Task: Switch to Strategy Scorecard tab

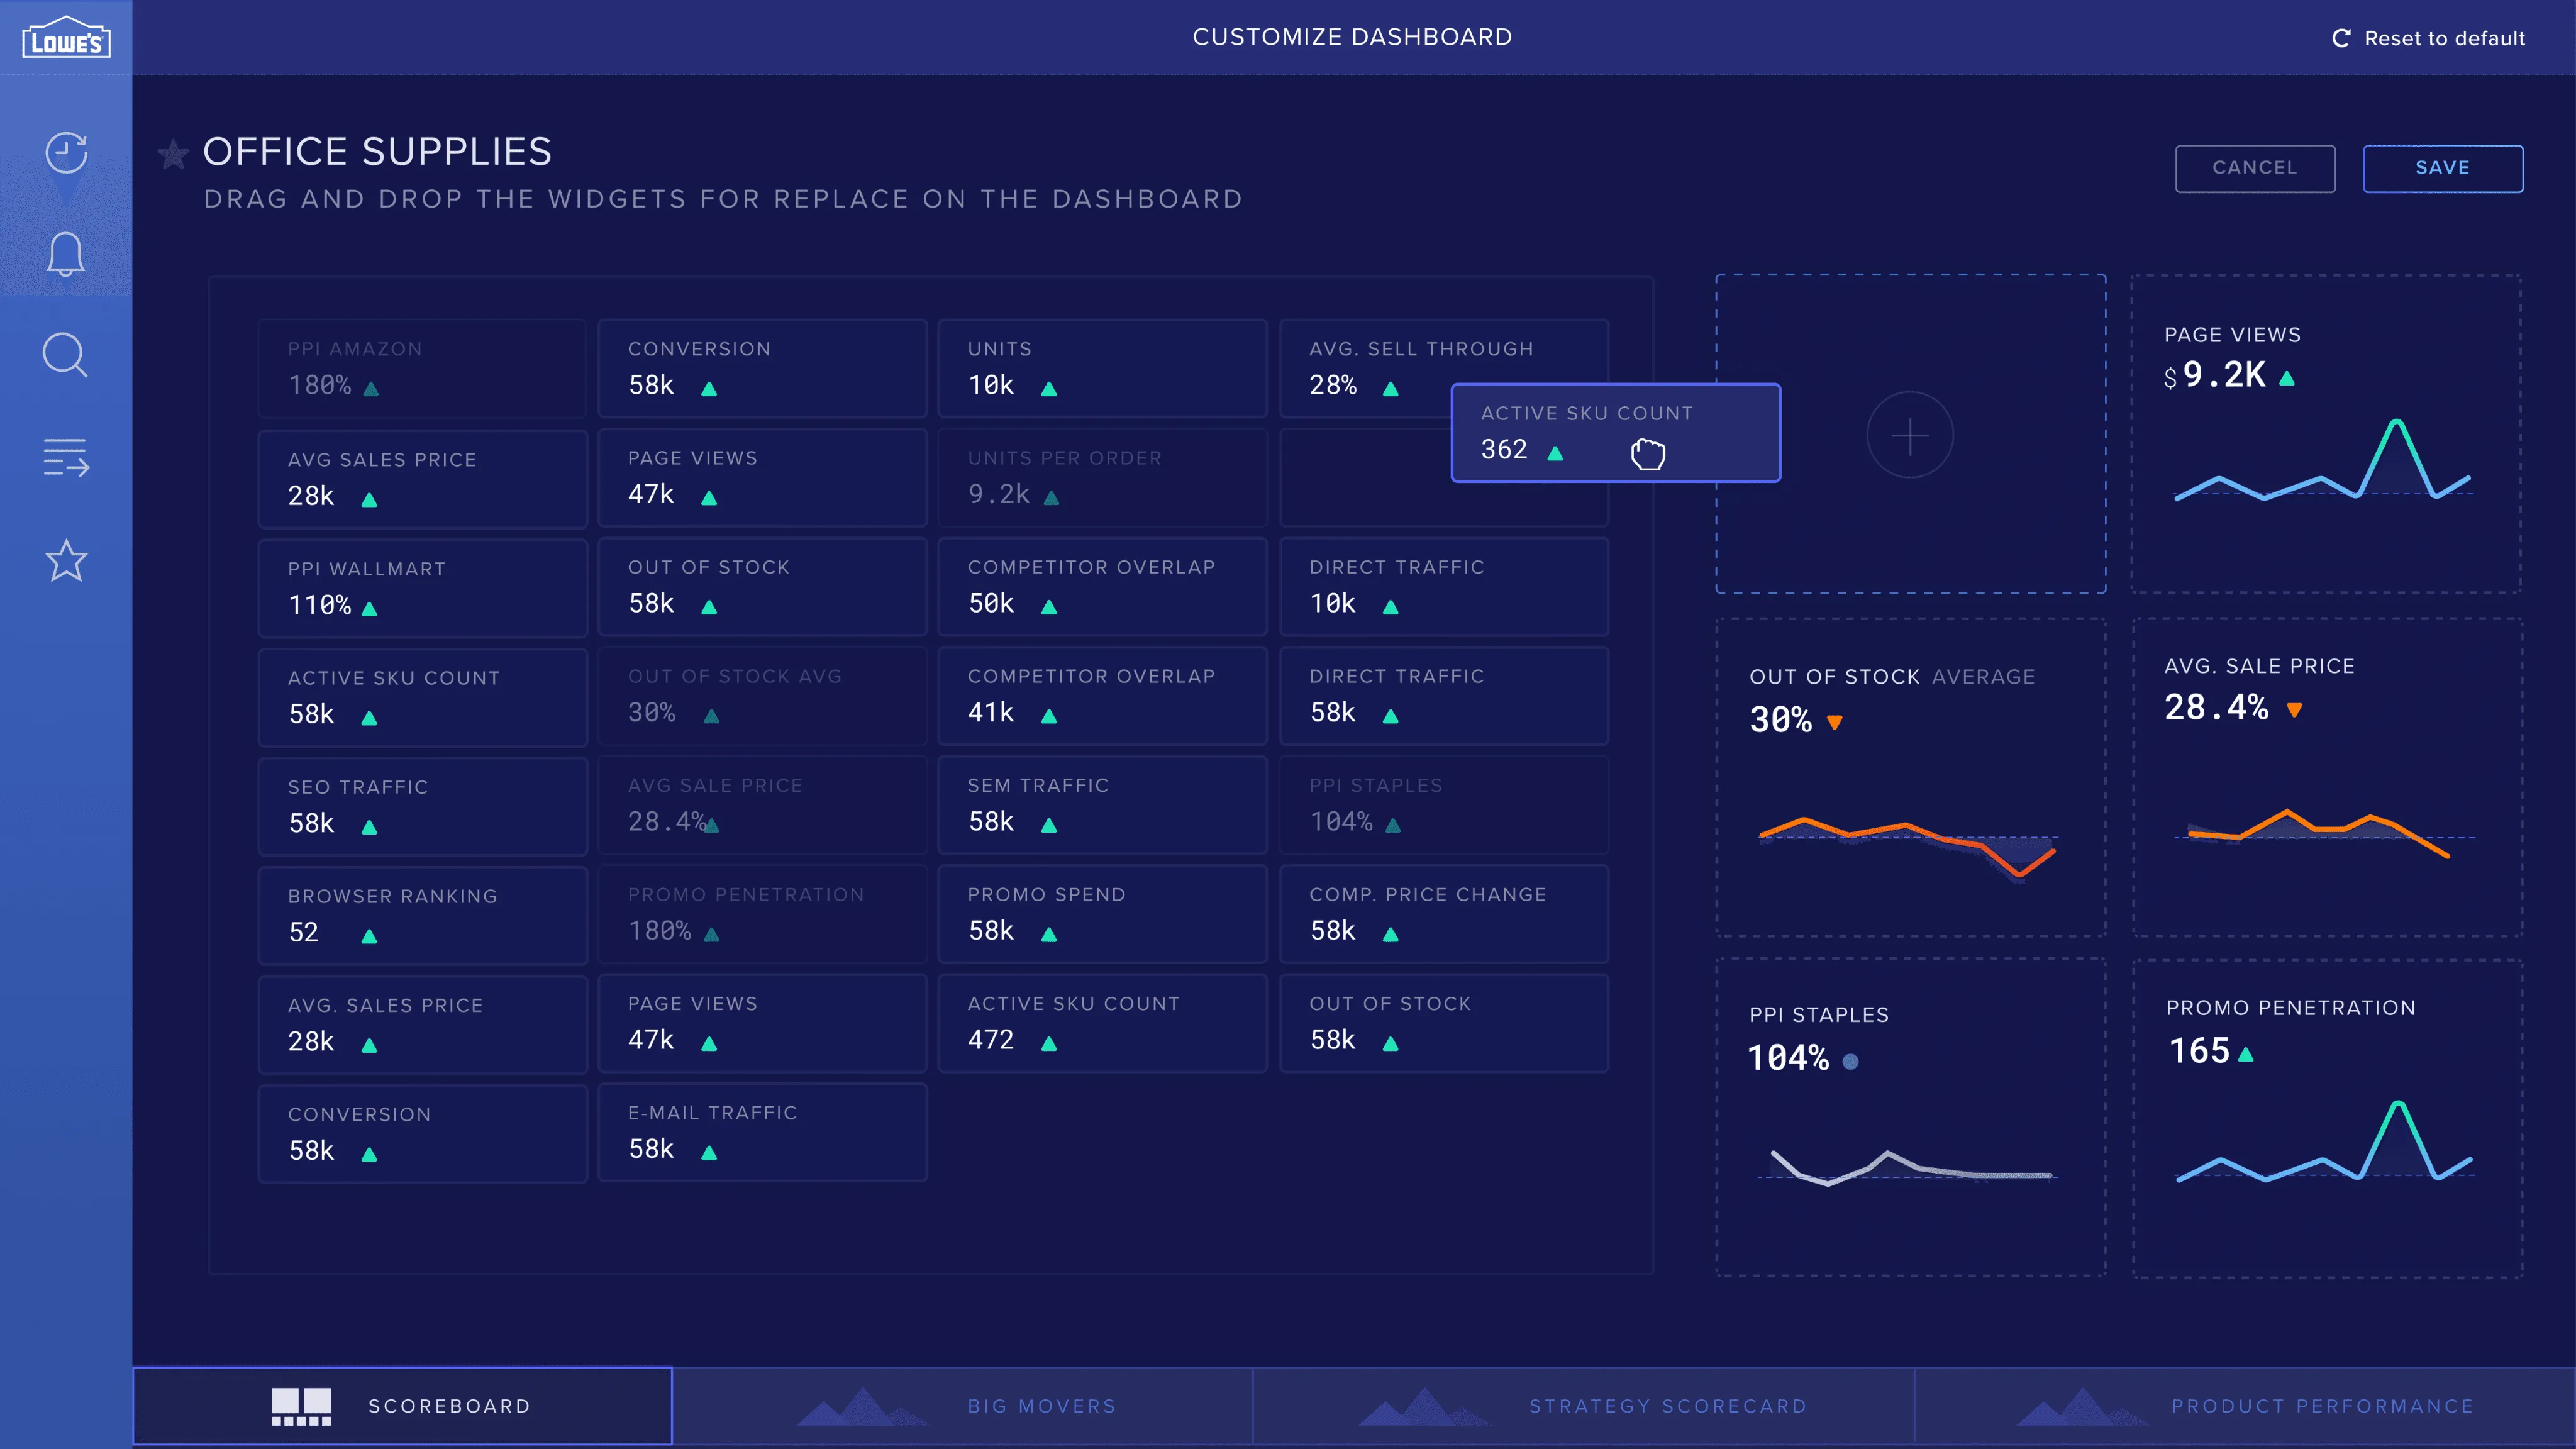Action: pos(1584,1406)
